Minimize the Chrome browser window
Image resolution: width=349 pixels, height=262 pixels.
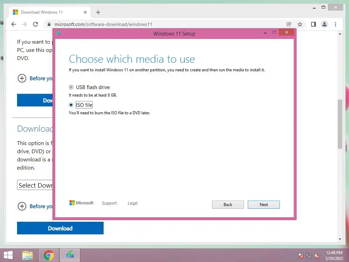coord(314,8)
